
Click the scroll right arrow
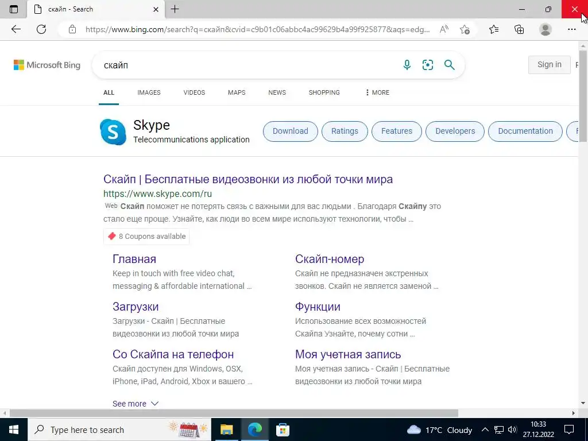(574, 413)
